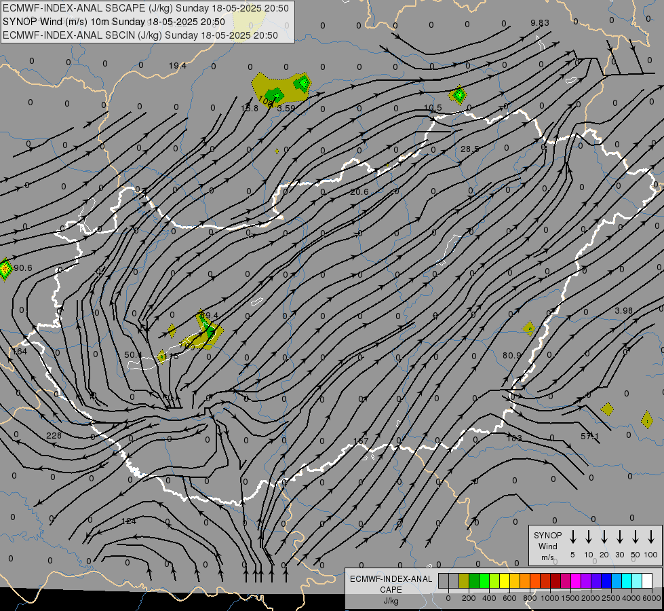
Task: Select the dark green swatch in CAPE legend
Action: pyautogui.click(x=474, y=580)
